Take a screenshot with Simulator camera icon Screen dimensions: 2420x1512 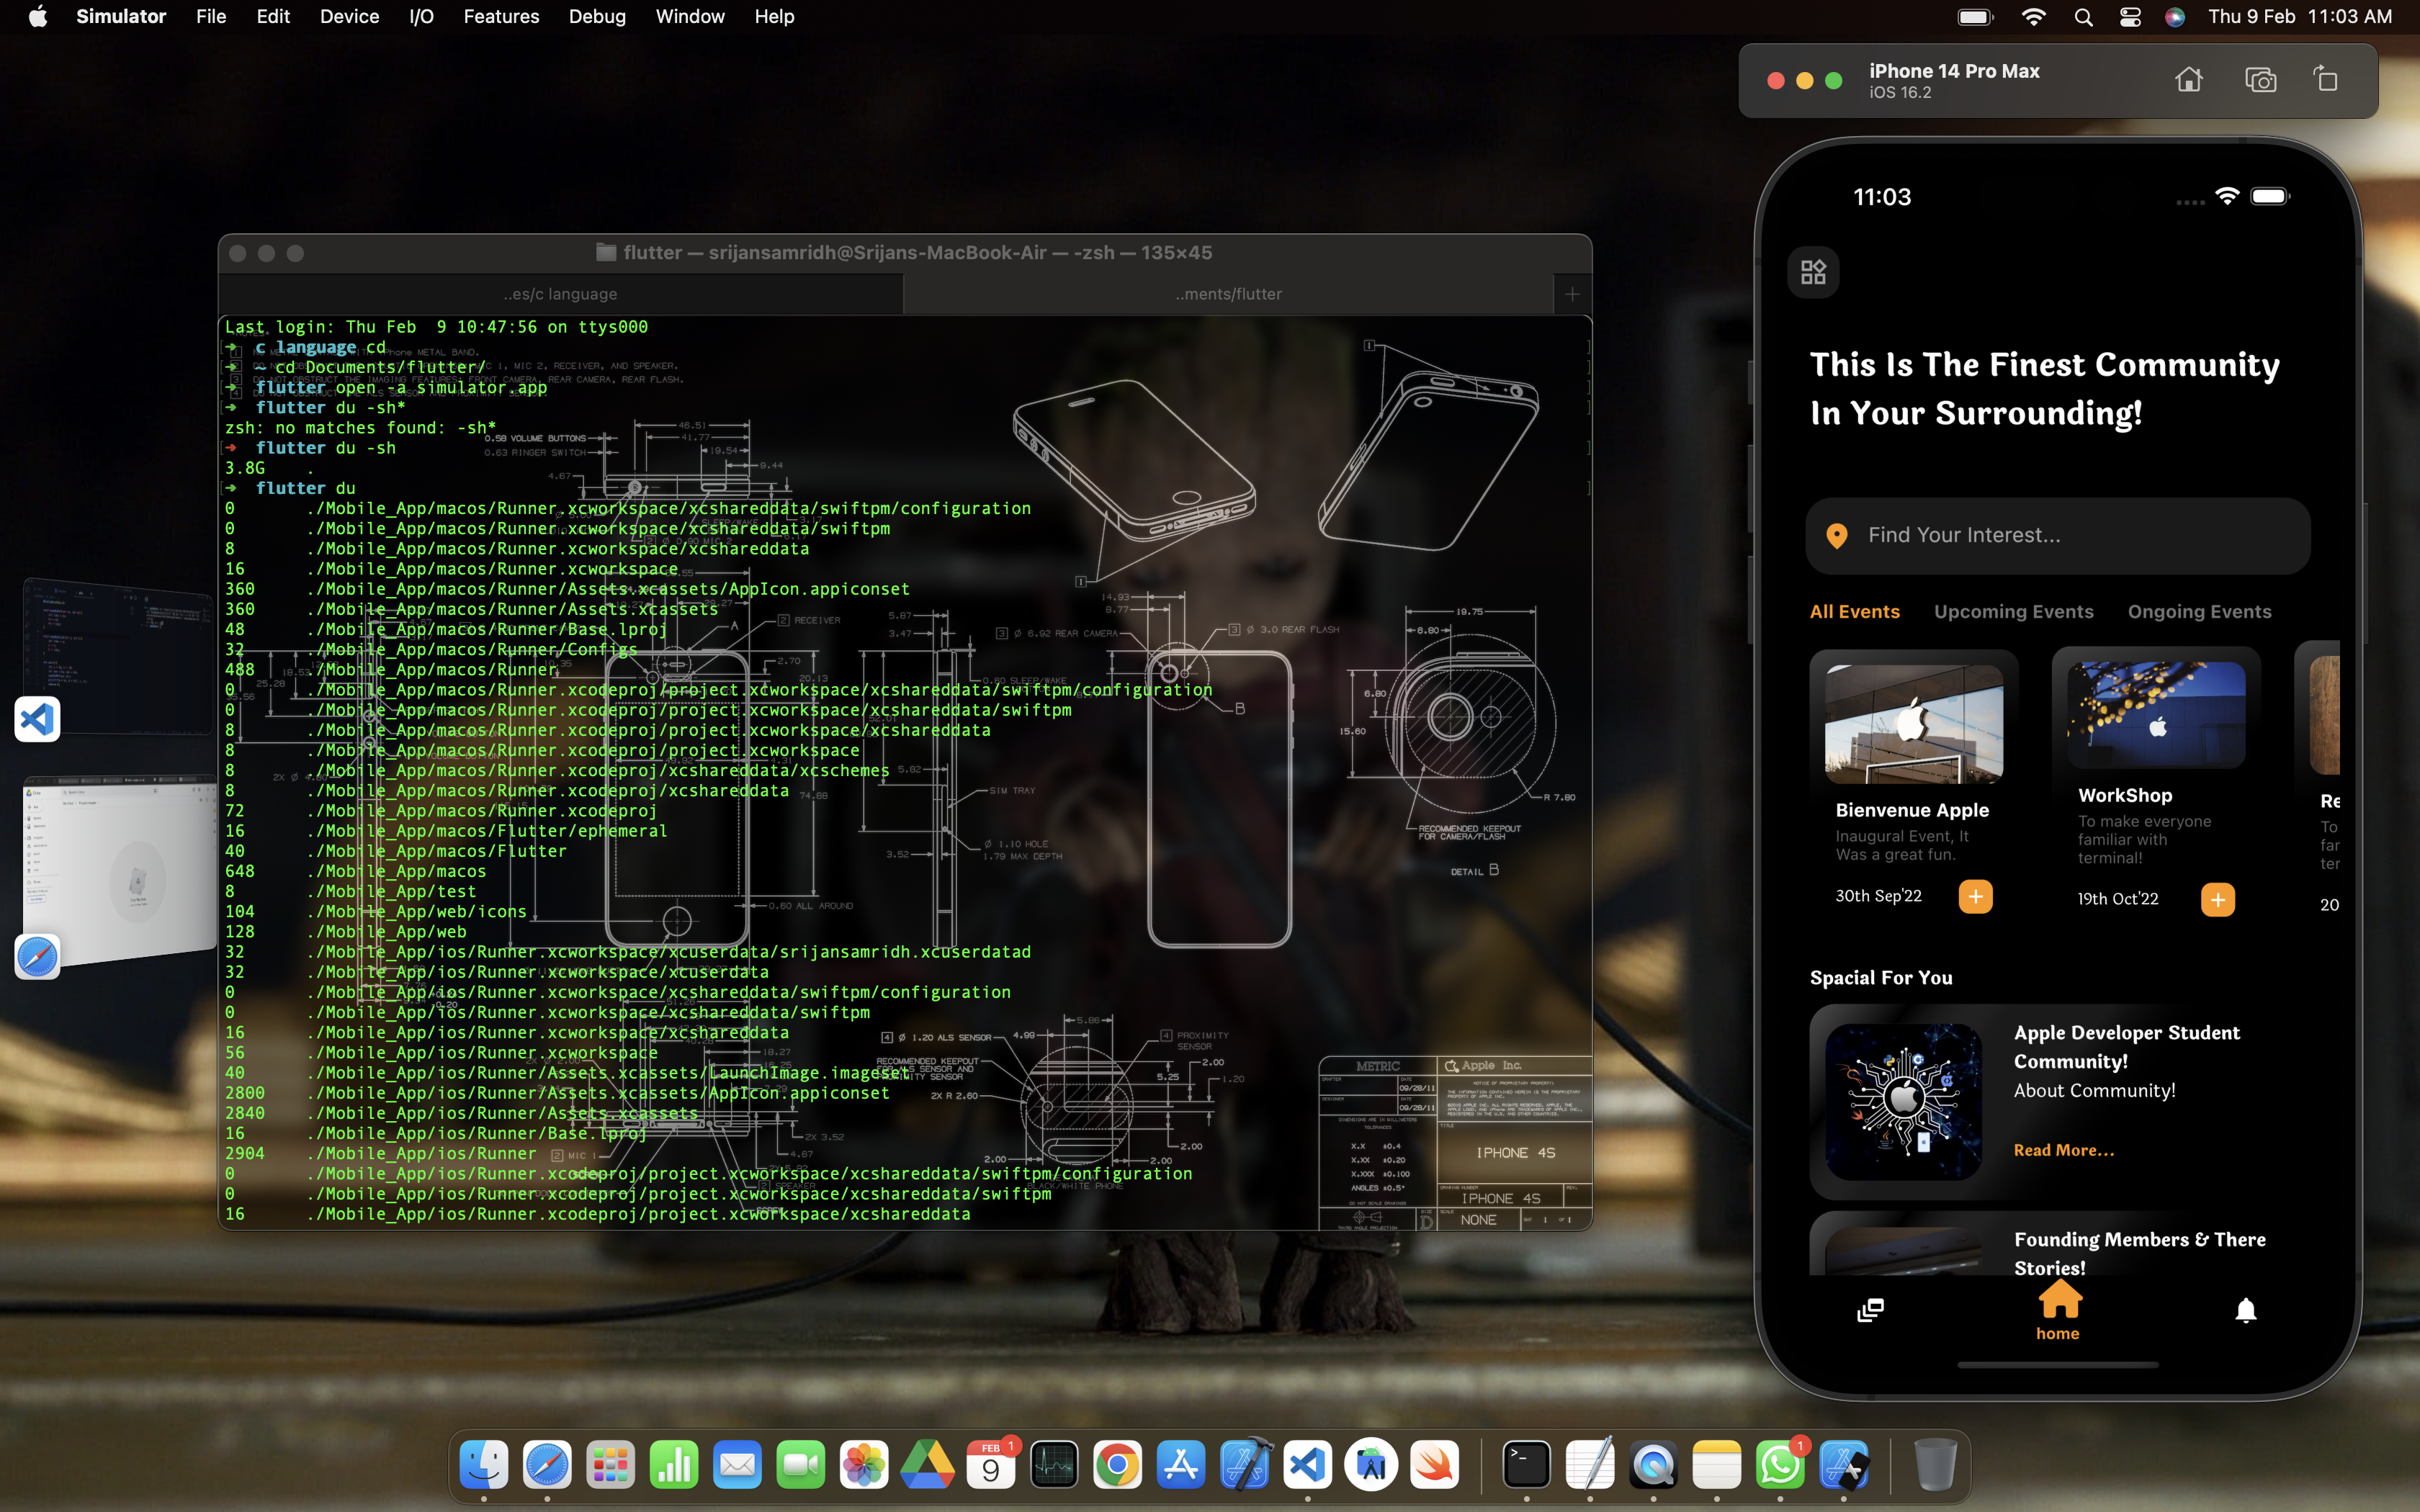(x=2260, y=80)
